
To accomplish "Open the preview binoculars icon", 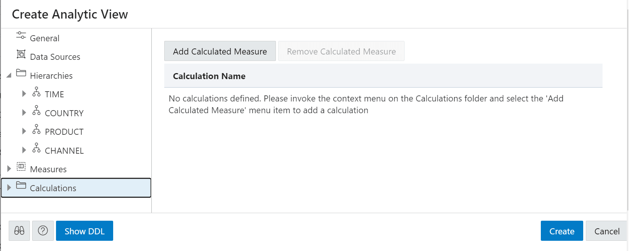I will coord(19,231).
